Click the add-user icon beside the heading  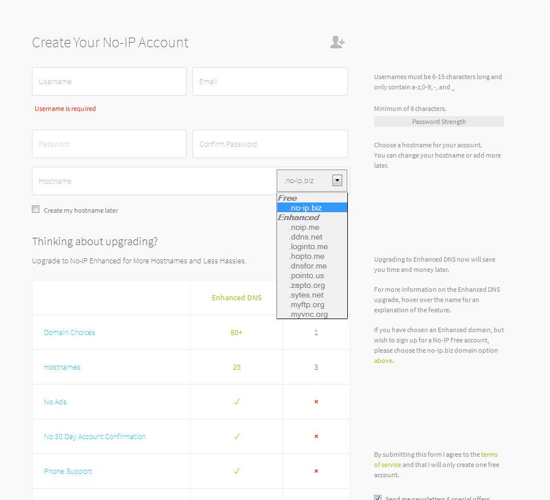[337, 42]
